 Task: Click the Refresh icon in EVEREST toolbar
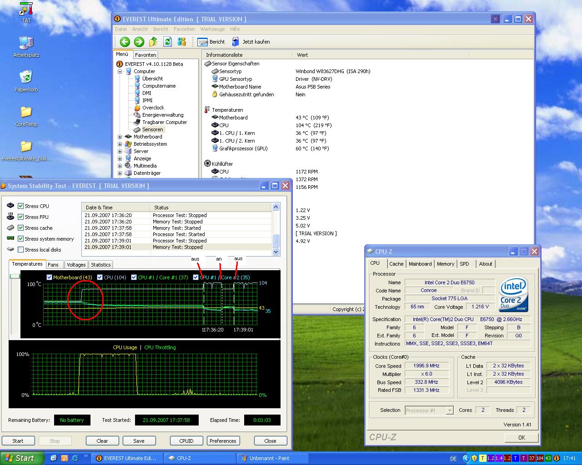pyautogui.click(x=167, y=42)
